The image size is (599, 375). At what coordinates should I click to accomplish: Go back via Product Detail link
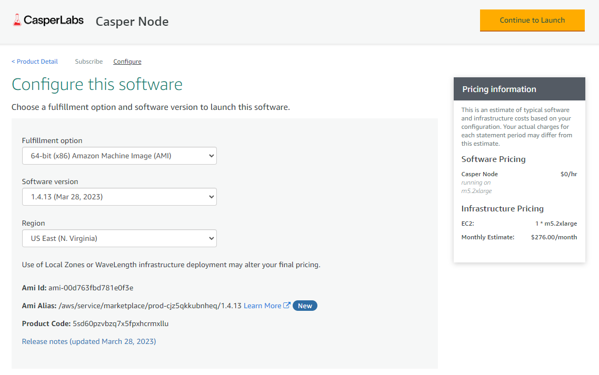click(x=35, y=62)
